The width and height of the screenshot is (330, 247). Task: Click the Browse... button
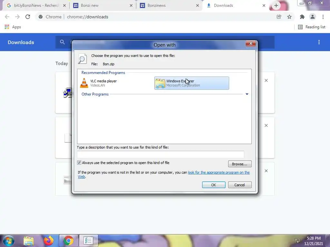point(240,164)
